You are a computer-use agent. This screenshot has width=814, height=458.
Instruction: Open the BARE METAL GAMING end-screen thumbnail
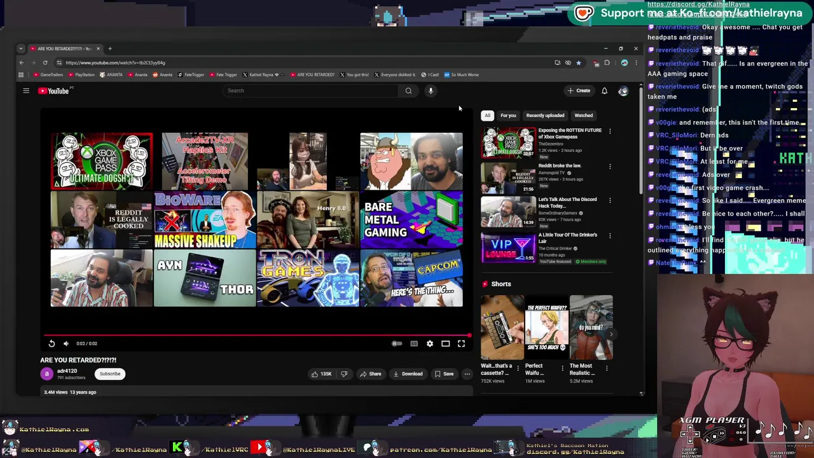pyautogui.click(x=411, y=219)
